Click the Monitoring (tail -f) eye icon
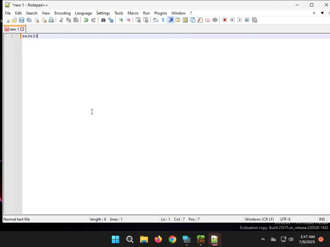Screen dimensions: 330x247 tap(215, 20)
